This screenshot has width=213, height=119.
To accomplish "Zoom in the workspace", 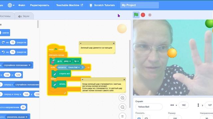I will click(x=122, y=98).
